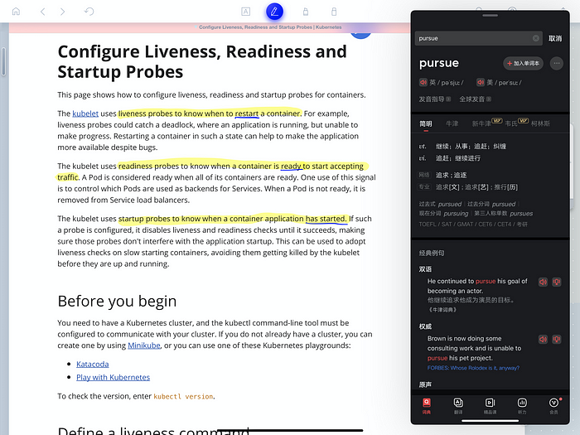Select the highlighter marker tool

coord(306,12)
